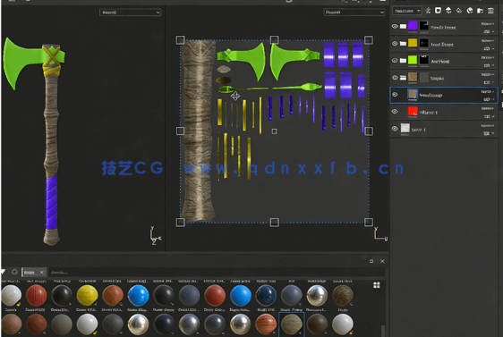Select black mask thumbnail of yellow group
Screen dimensions: 503x337
click(x=424, y=43)
